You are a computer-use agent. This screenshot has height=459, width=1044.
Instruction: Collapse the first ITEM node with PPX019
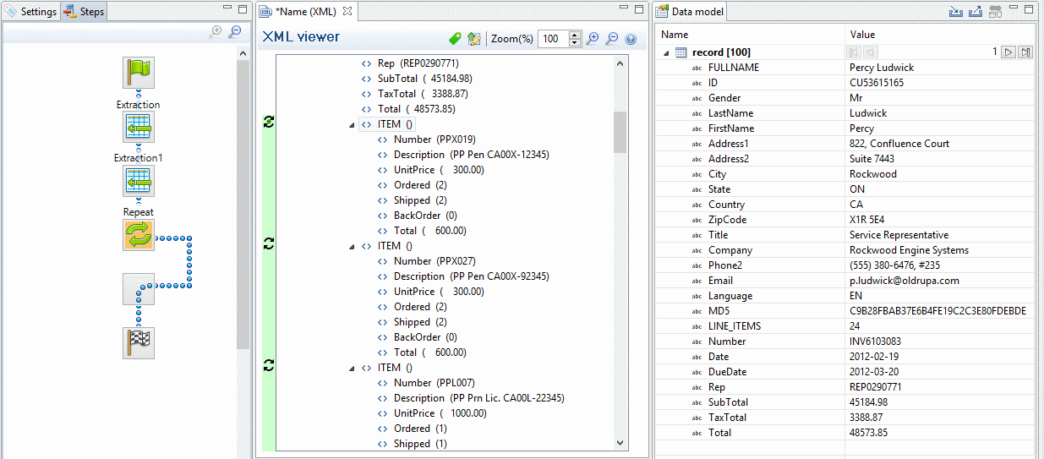point(352,125)
